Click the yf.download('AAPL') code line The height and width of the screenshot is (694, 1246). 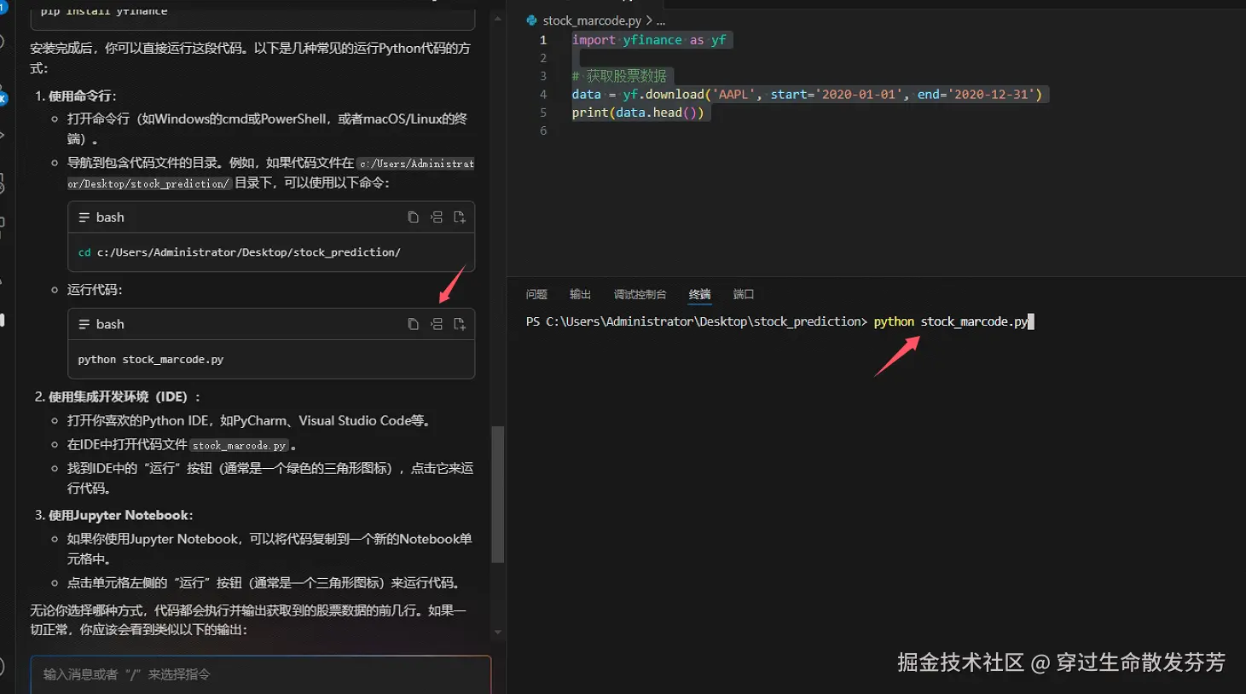[807, 95]
